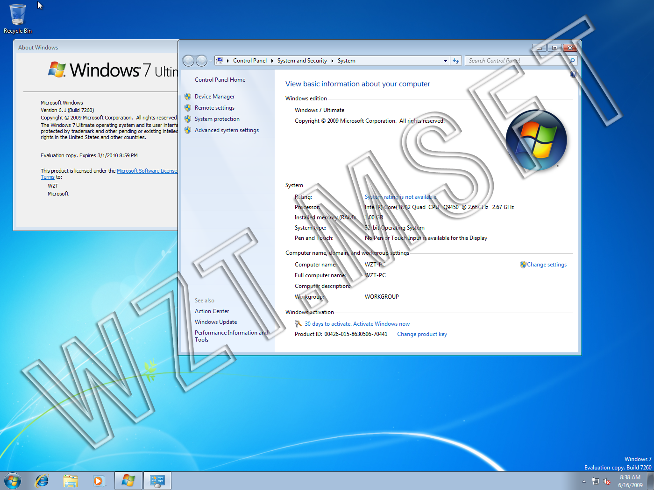Select the System breadcrumb in the address bar
This screenshot has height=490, width=654.
pos(347,61)
